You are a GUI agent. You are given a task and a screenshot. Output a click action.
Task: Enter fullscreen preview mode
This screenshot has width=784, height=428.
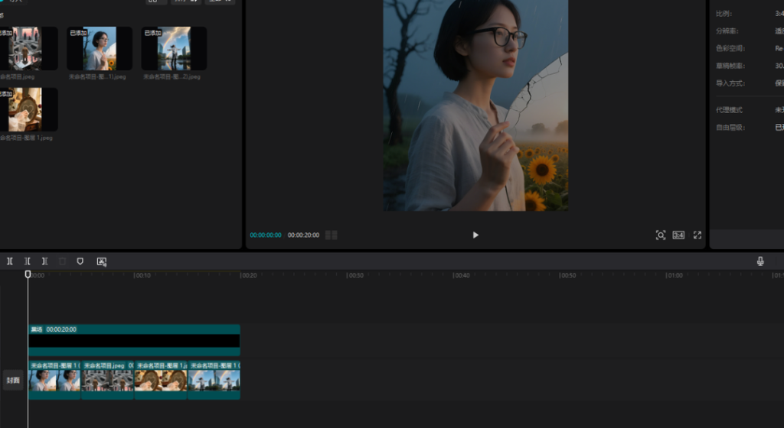(697, 235)
